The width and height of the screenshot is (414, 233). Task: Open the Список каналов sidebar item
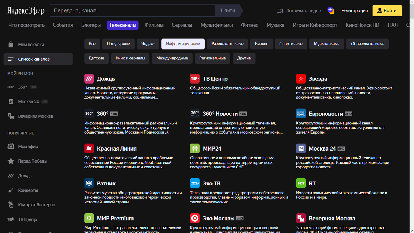point(38,59)
